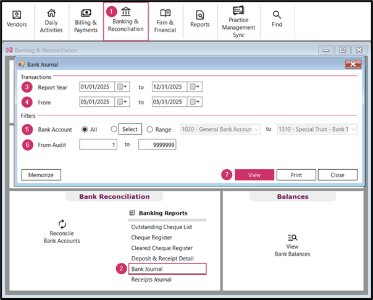Open the Reports toolbar item
373x300 pixels.
pyautogui.click(x=200, y=19)
